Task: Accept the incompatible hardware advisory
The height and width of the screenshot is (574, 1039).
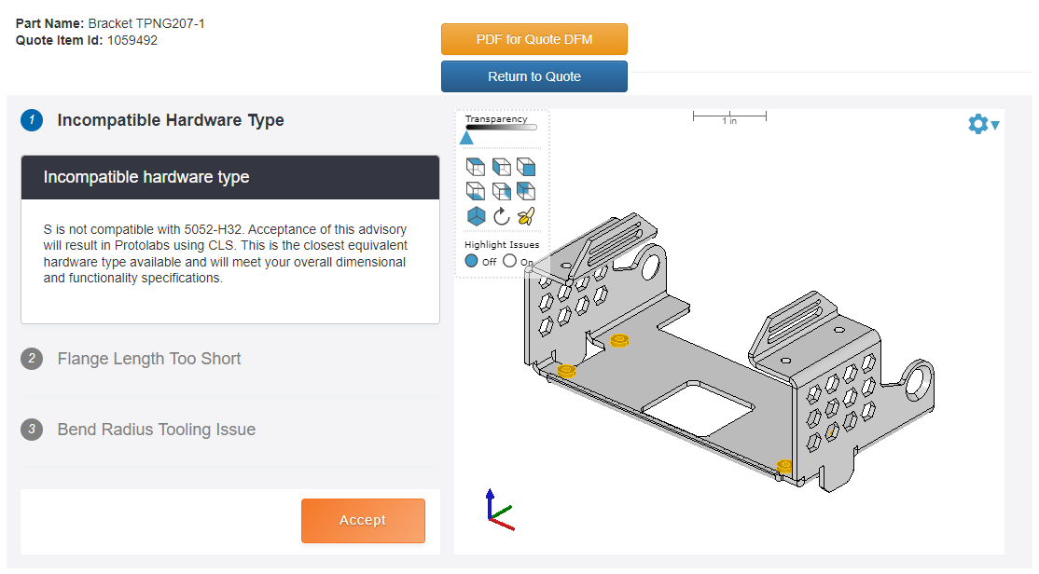Action: point(363,520)
